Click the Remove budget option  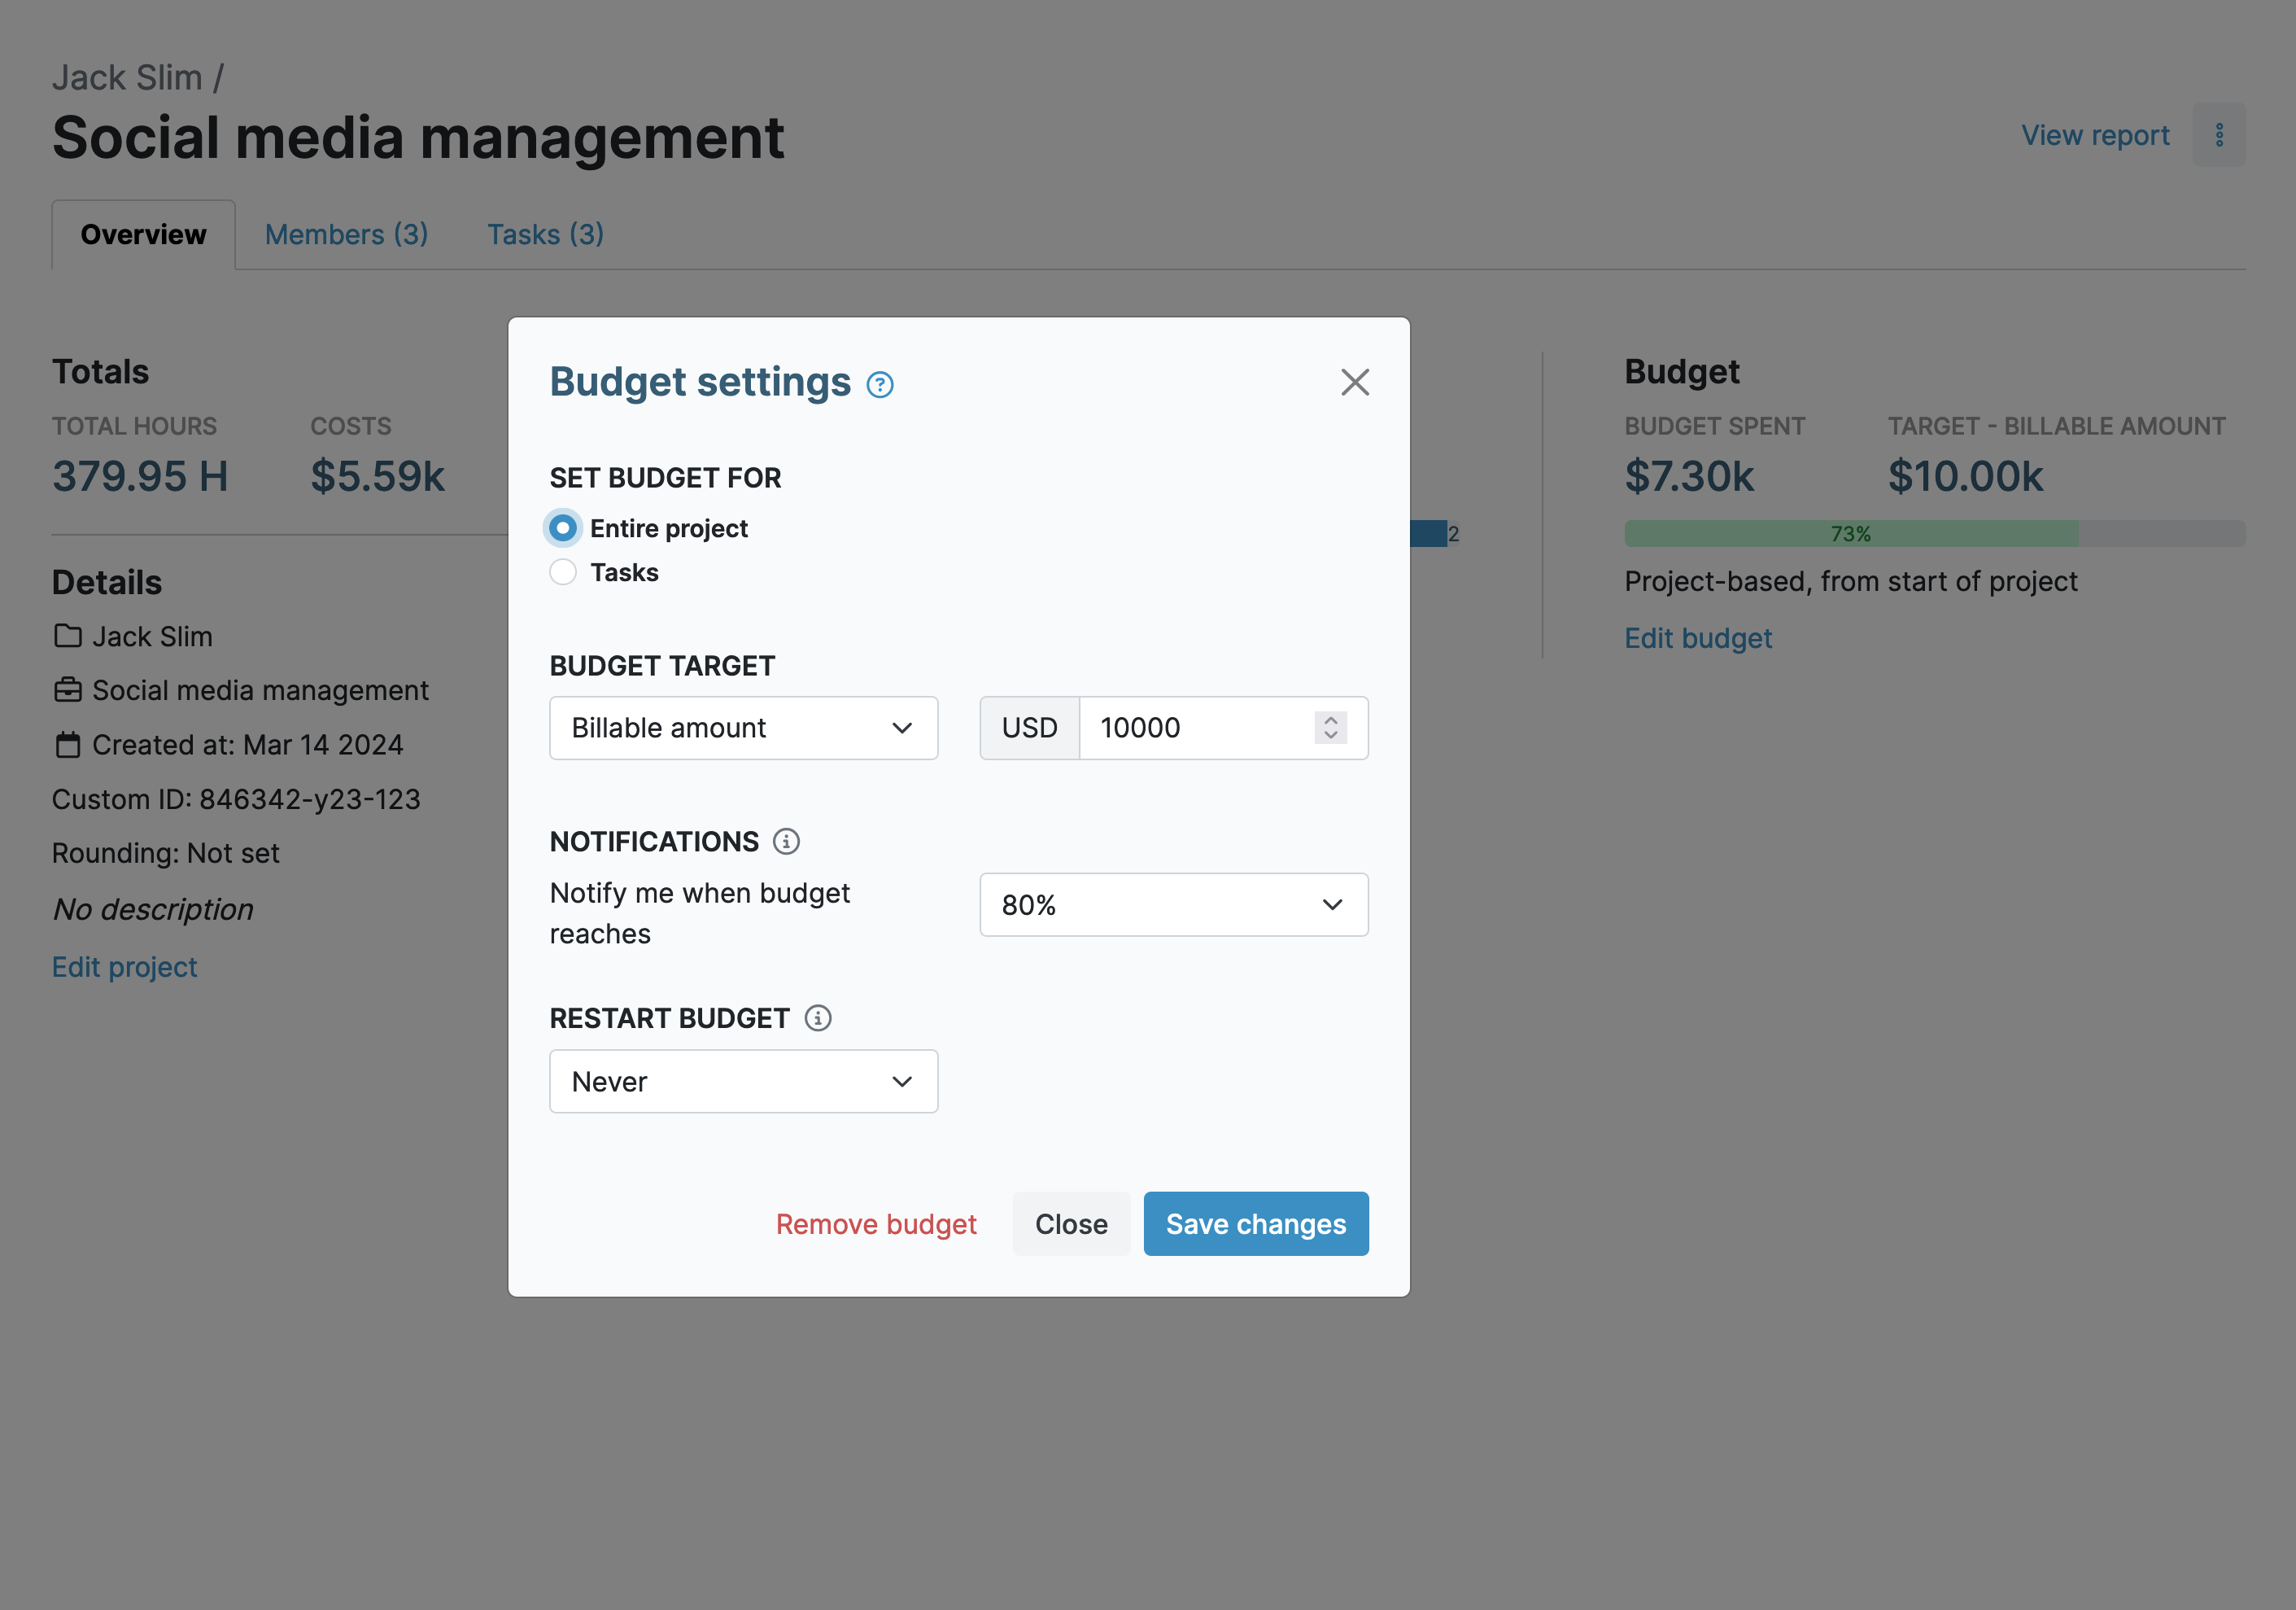pos(876,1223)
